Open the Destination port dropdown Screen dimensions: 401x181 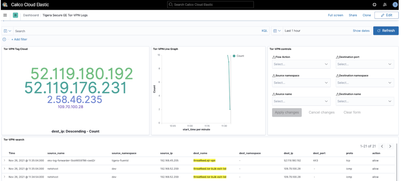point(365,64)
